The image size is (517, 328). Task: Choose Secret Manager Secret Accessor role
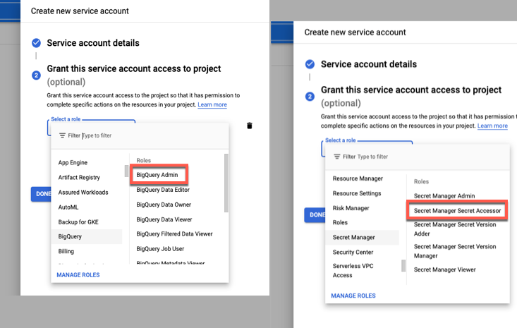pos(457,211)
